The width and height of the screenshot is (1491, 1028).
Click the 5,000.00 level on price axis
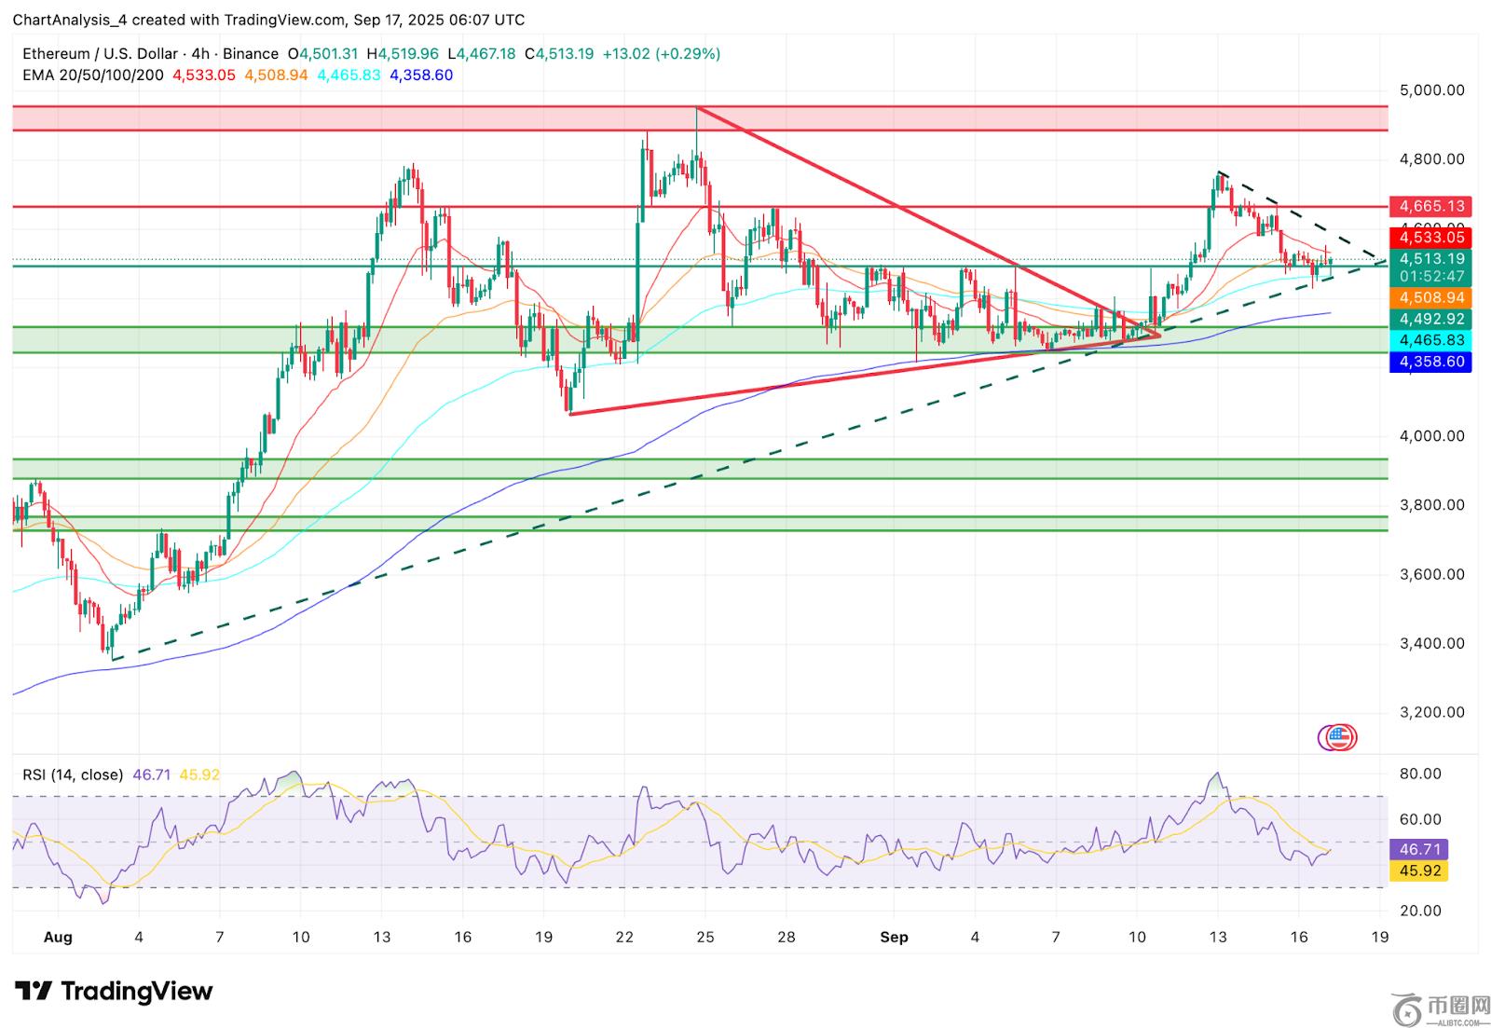point(1431,90)
